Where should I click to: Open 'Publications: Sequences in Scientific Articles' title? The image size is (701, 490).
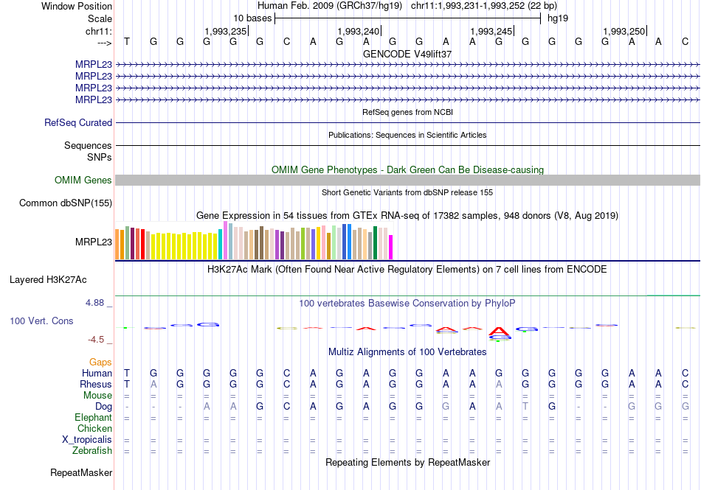click(407, 135)
